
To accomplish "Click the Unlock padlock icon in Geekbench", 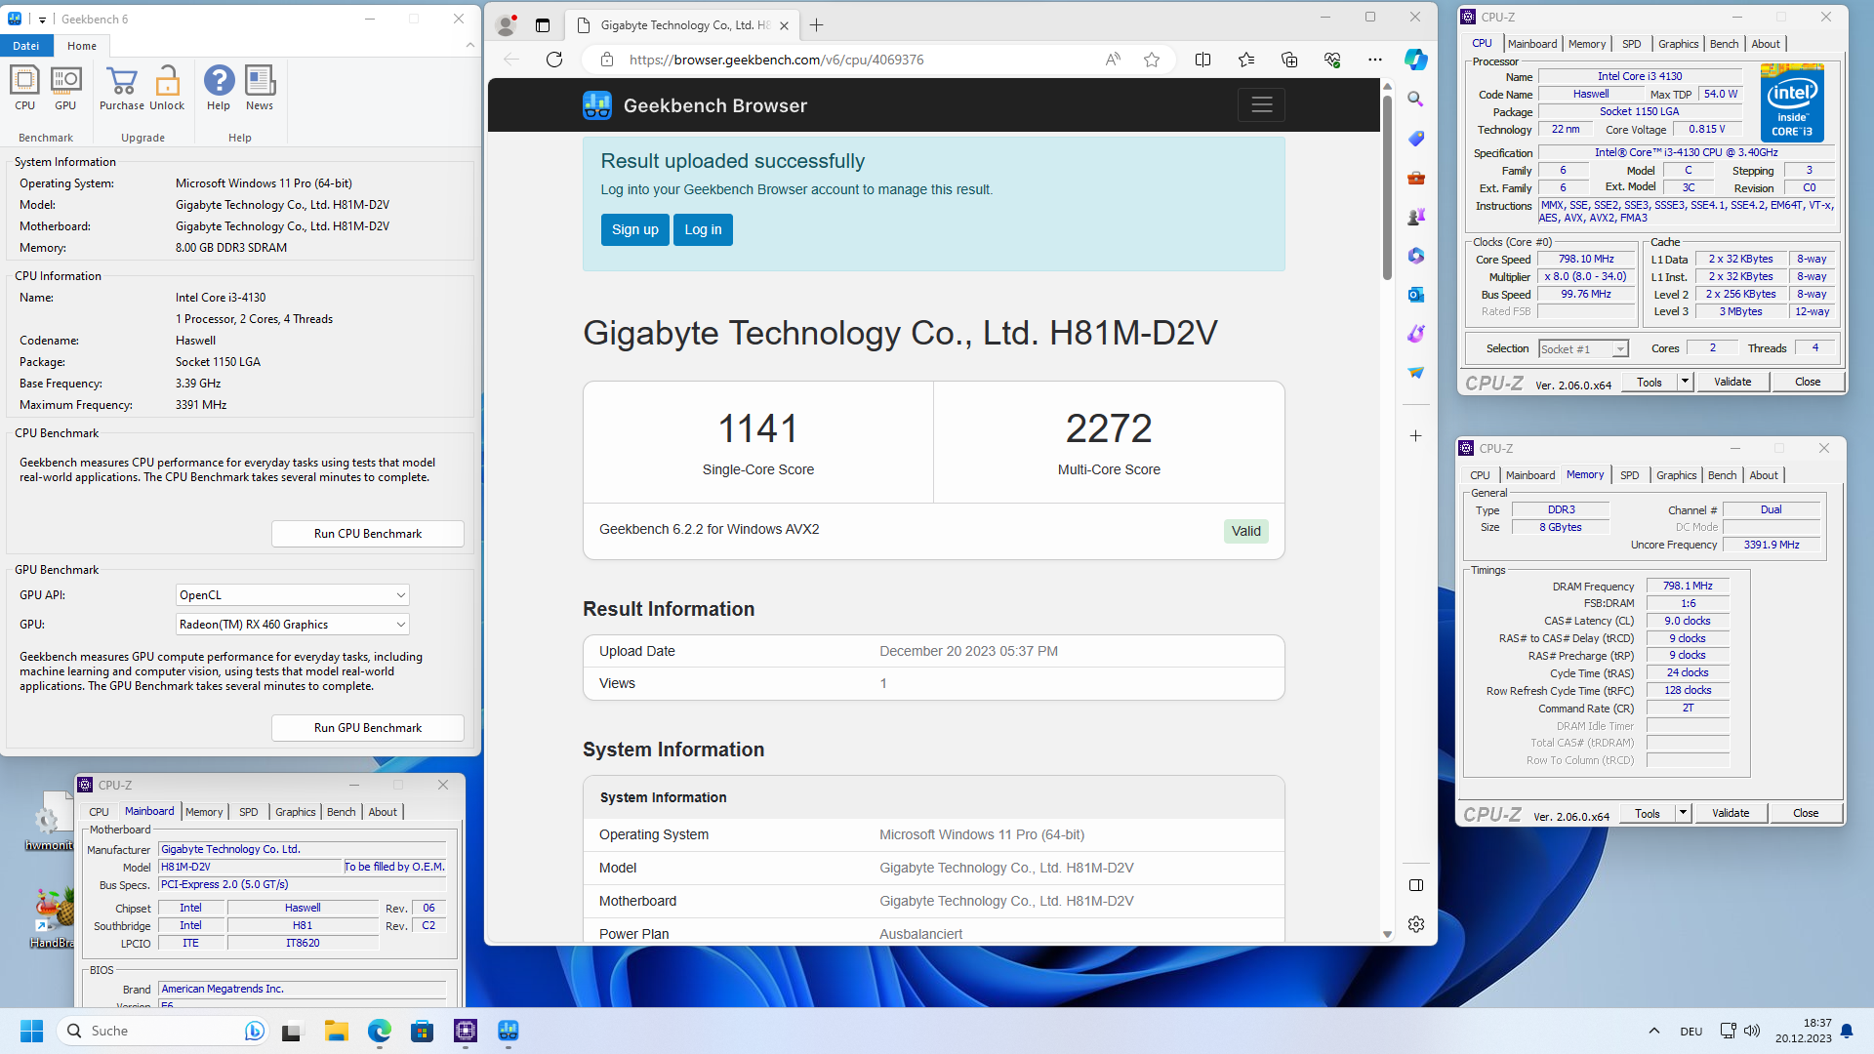I will point(167,88).
